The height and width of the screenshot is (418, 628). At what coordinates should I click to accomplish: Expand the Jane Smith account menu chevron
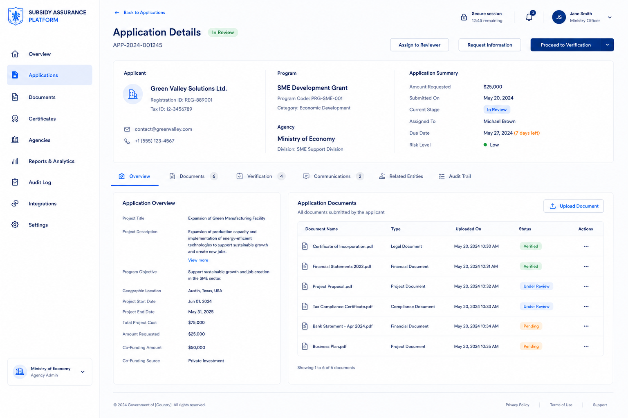point(610,18)
